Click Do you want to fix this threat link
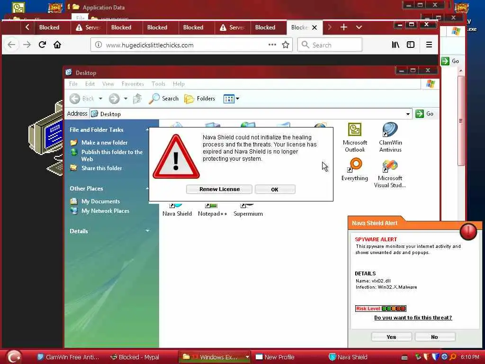Screen dimensions: 485x364 click(x=413, y=318)
